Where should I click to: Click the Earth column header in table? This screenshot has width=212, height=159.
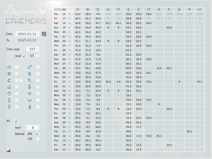click(88, 9)
